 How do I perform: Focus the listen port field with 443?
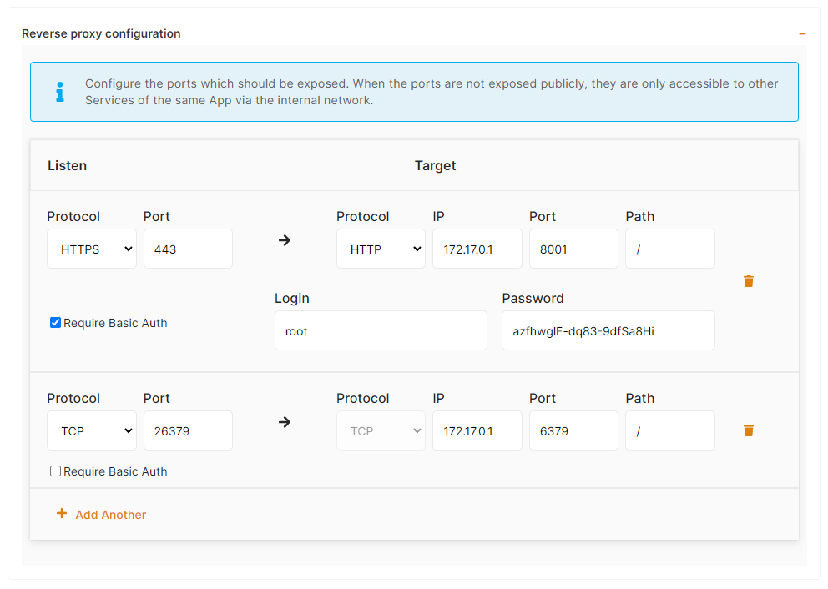coord(188,249)
